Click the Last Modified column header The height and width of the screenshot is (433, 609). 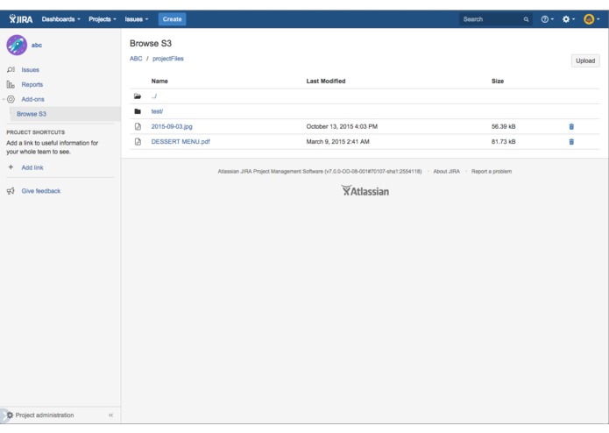coord(326,82)
